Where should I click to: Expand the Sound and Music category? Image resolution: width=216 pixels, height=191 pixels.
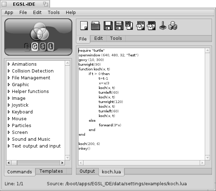tap(9, 139)
